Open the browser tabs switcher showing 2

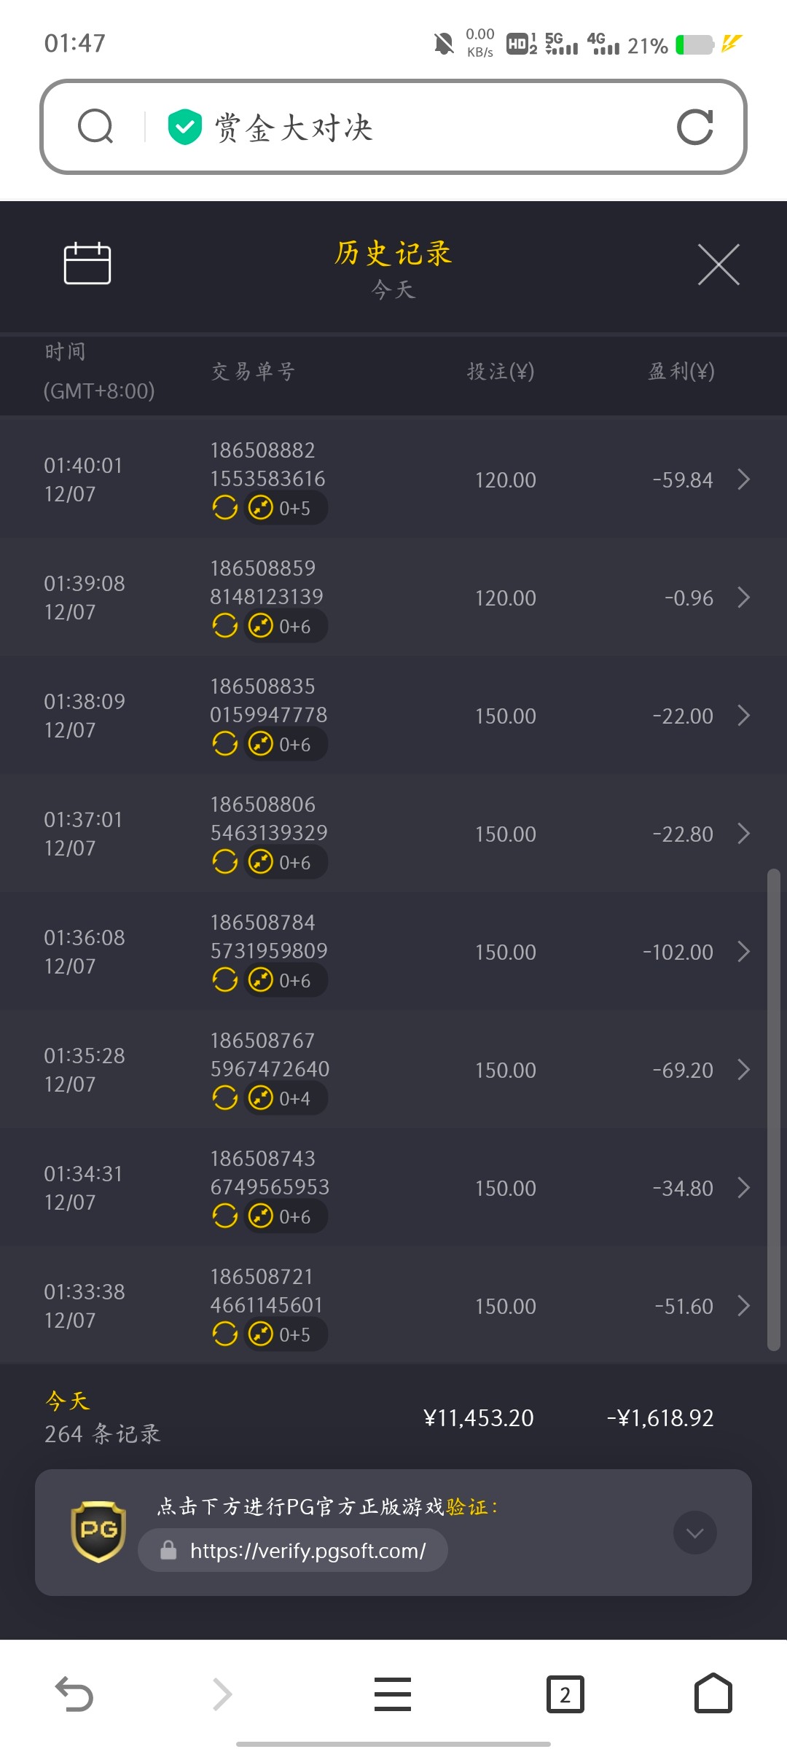[565, 1694]
